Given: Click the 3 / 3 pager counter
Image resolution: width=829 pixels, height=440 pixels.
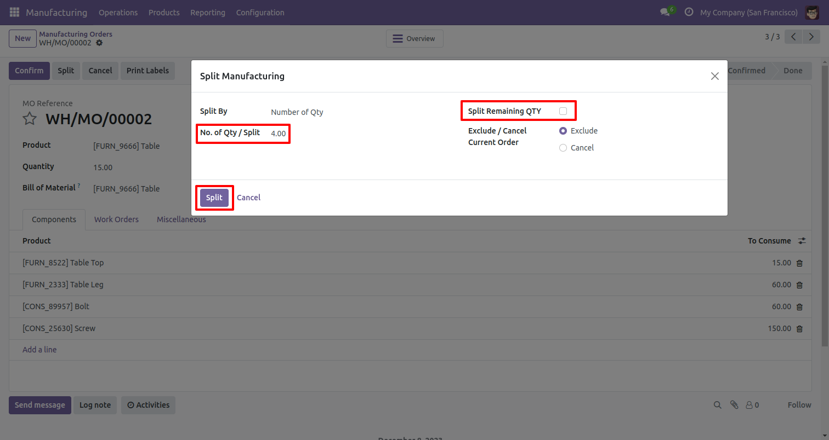Looking at the screenshot, I should pos(772,37).
